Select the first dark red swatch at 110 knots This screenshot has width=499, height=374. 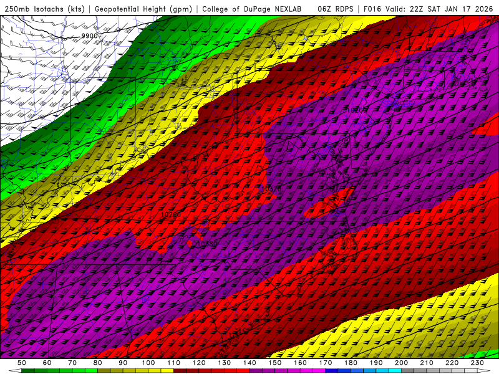point(180,371)
